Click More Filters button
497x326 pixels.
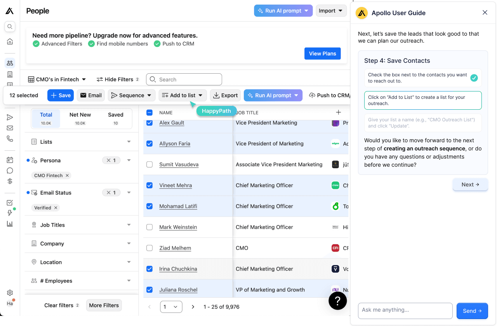click(x=104, y=305)
